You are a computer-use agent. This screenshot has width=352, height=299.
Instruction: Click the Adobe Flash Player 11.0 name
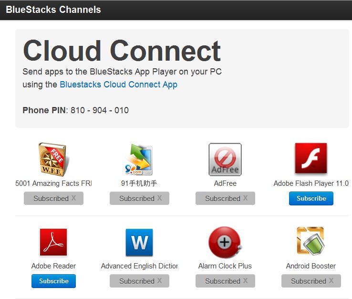pyautogui.click(x=311, y=183)
